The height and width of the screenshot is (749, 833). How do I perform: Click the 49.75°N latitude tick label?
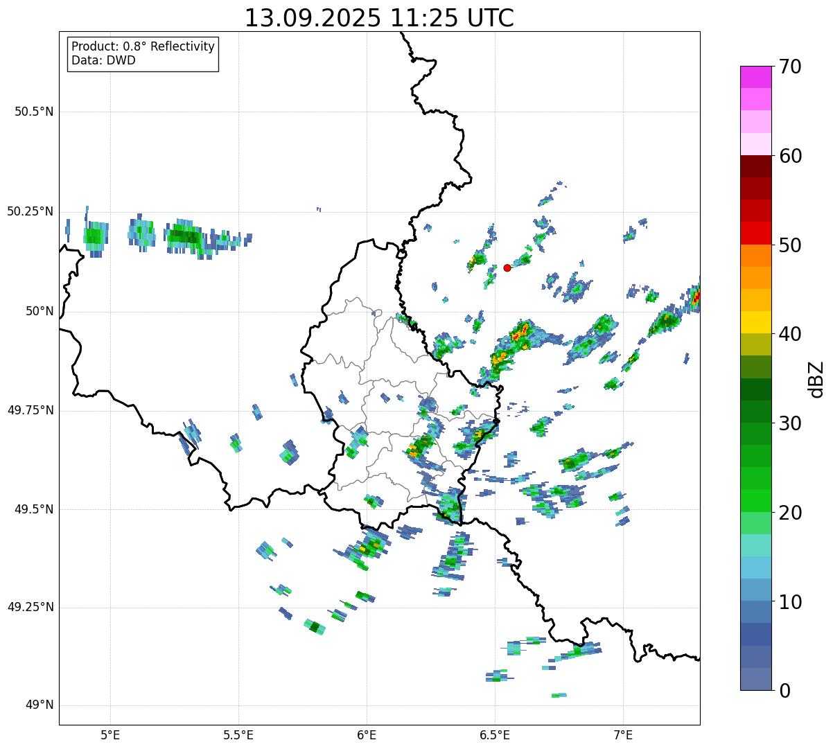30,410
